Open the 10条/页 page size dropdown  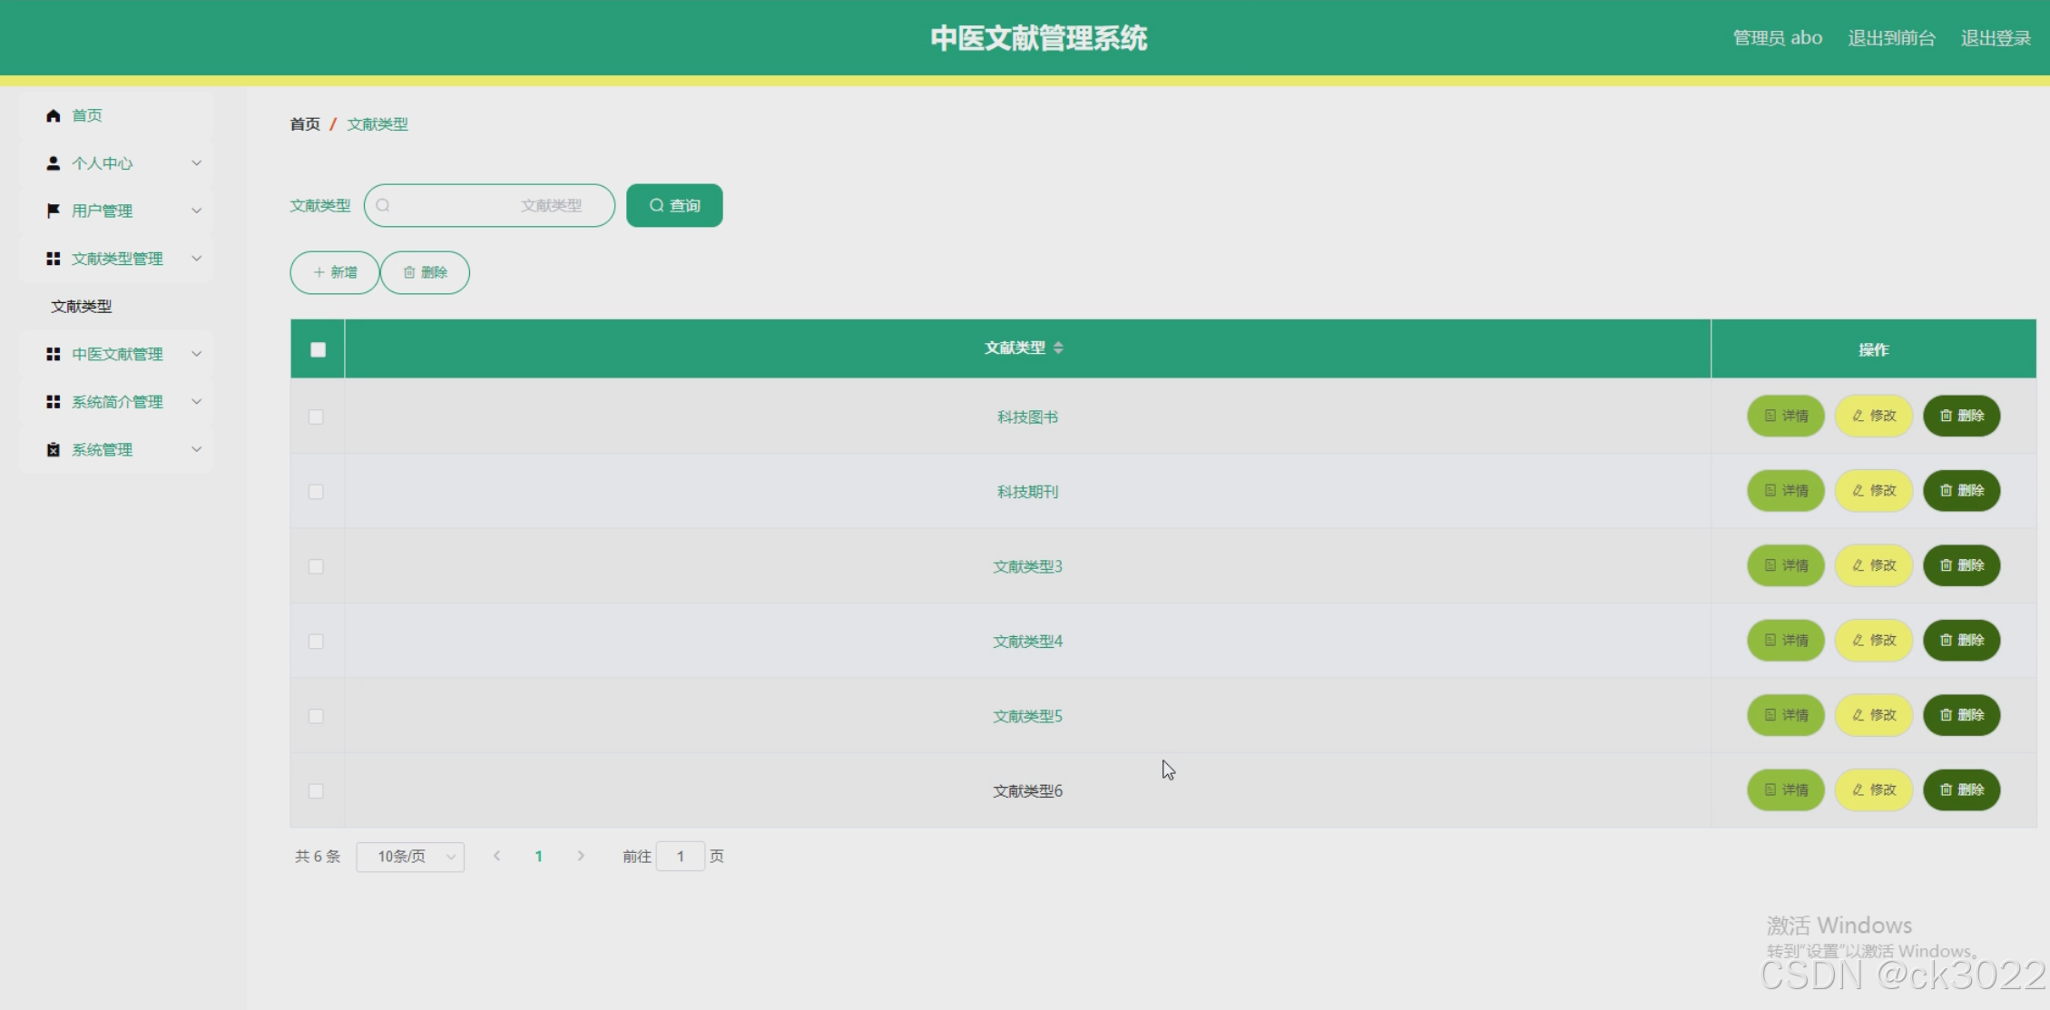[410, 857]
